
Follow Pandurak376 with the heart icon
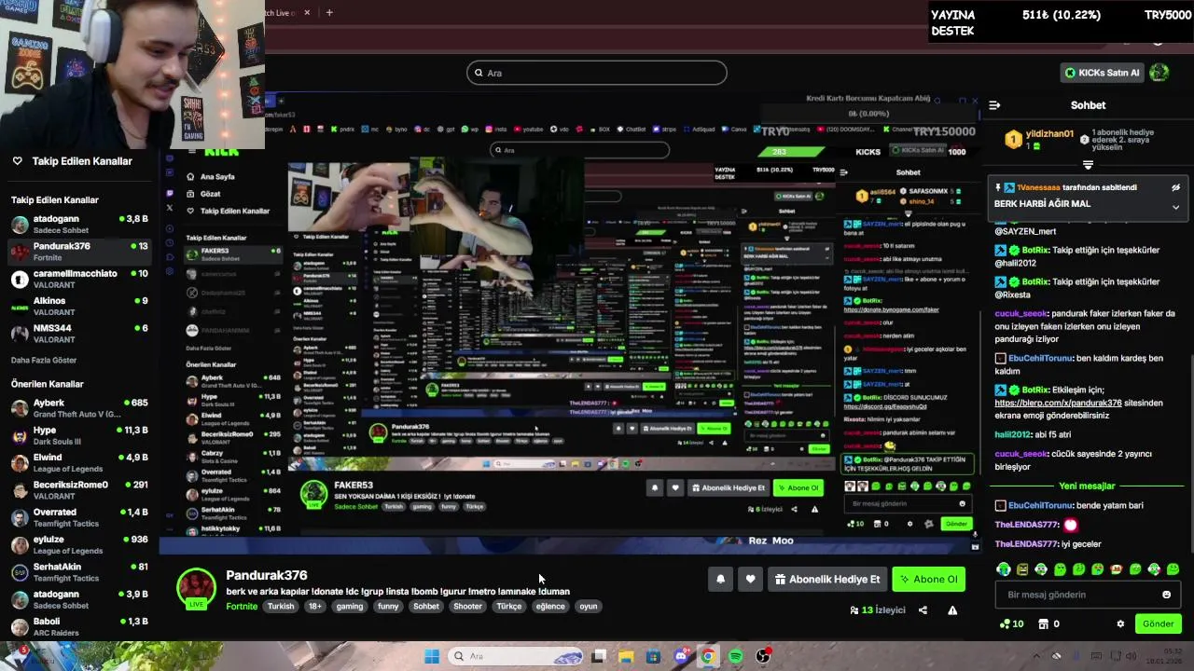coord(750,579)
